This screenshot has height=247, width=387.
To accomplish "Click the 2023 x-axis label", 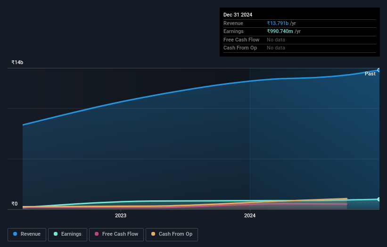I will (121, 216).
